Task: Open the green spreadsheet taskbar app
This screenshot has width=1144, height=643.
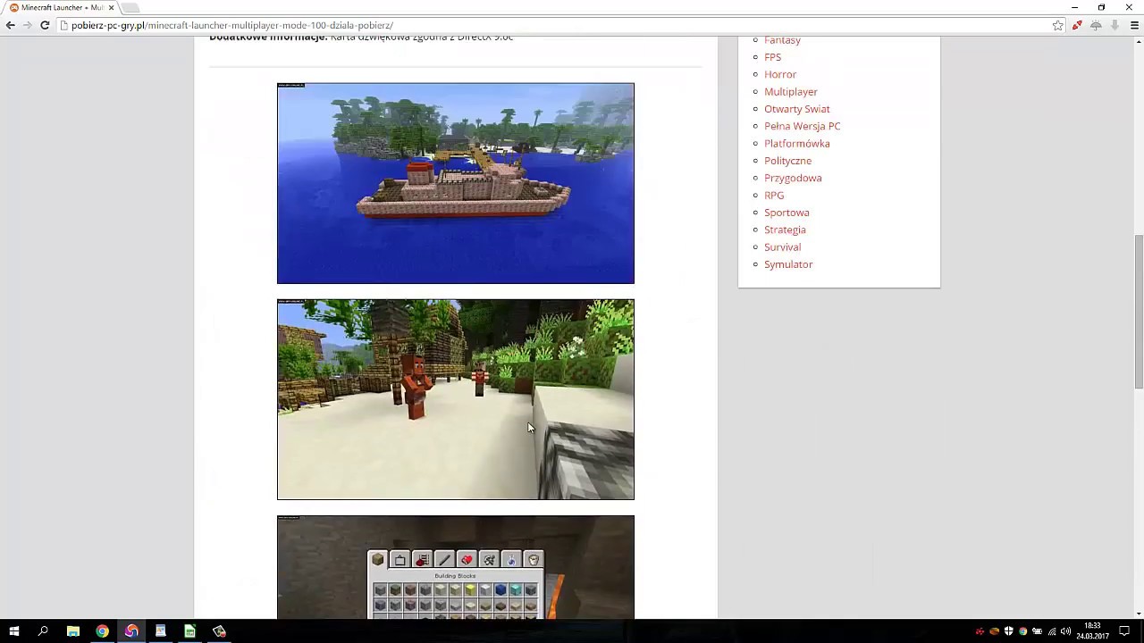Action: [189, 631]
